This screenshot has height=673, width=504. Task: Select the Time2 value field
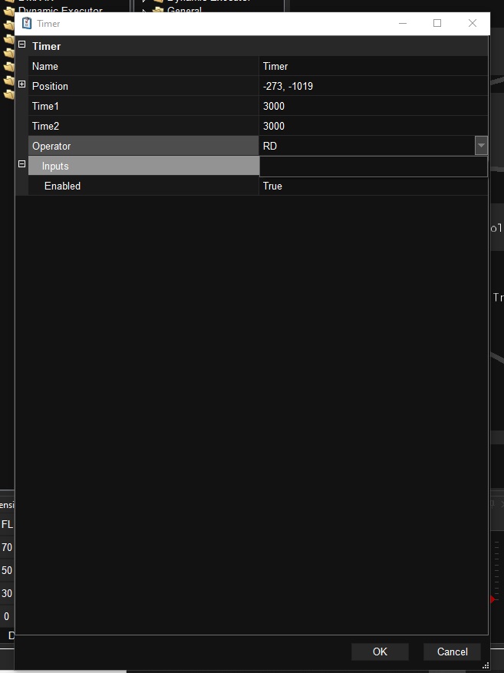click(x=373, y=126)
